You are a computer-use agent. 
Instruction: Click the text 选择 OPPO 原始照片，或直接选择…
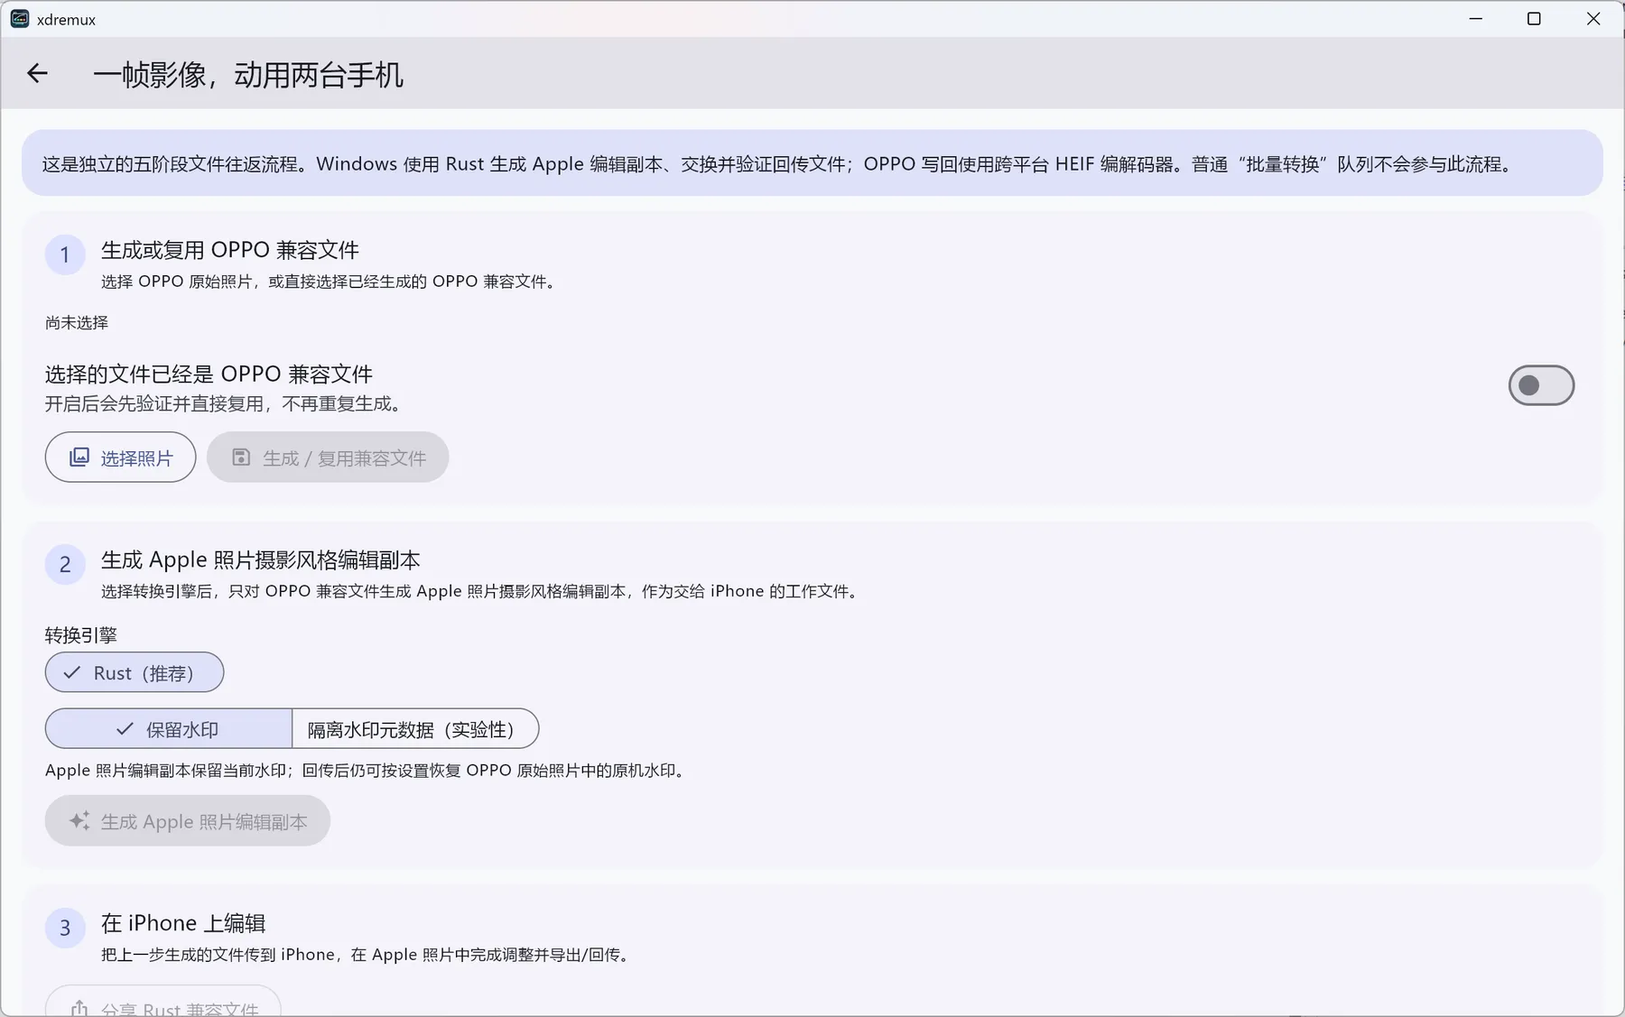pos(331,282)
